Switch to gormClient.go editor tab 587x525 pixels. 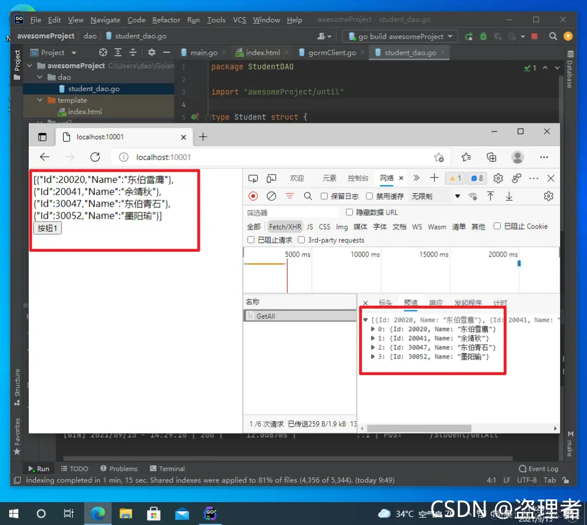point(332,53)
